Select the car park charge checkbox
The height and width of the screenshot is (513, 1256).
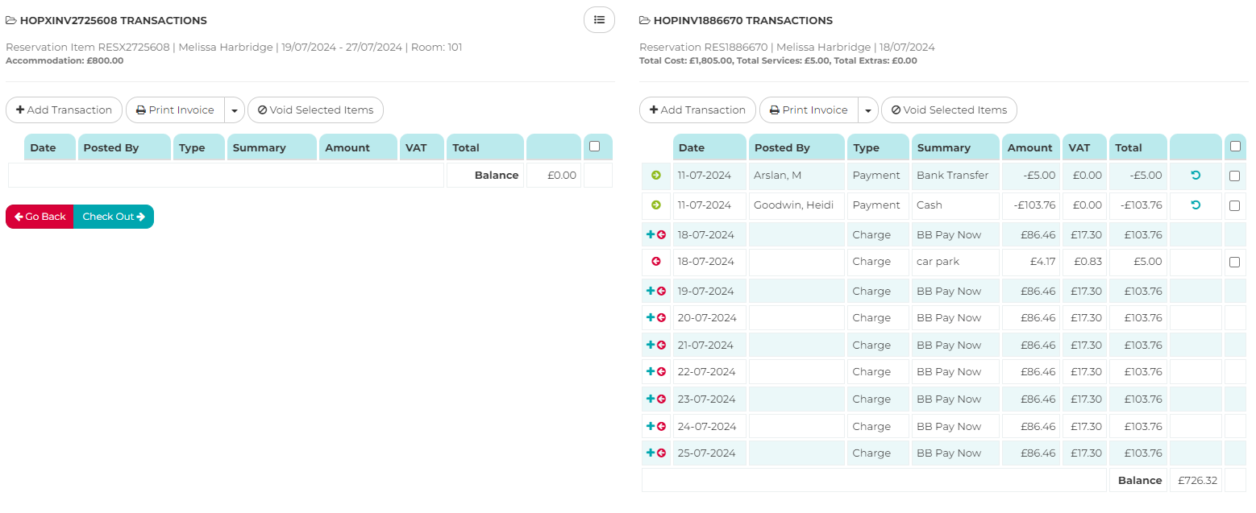point(1234,262)
